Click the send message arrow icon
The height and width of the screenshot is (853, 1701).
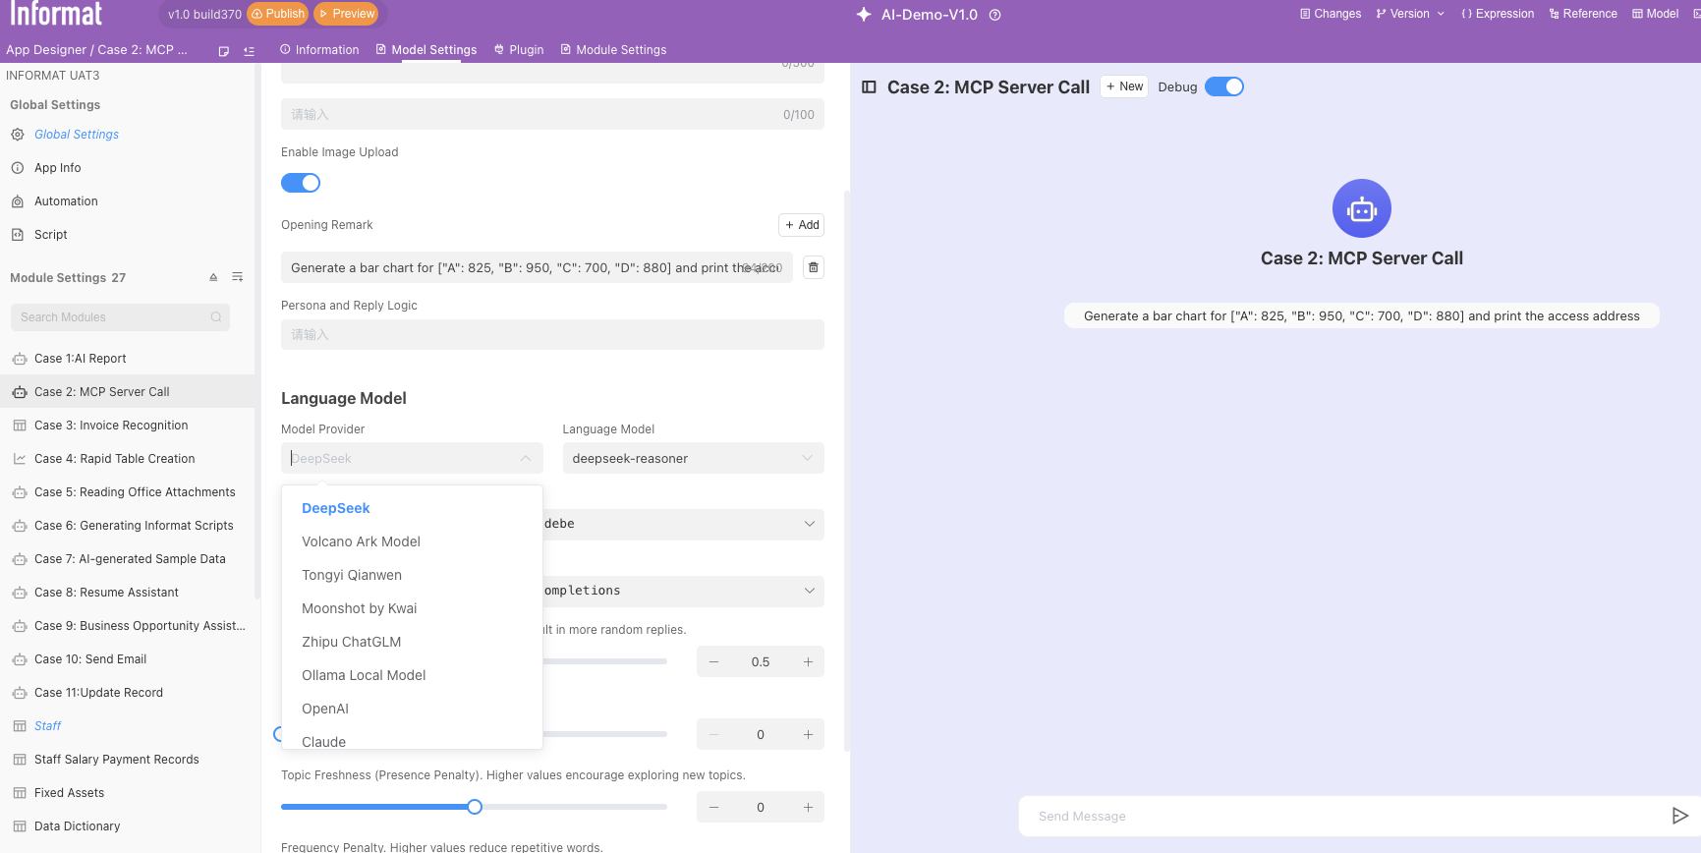coord(1679,816)
